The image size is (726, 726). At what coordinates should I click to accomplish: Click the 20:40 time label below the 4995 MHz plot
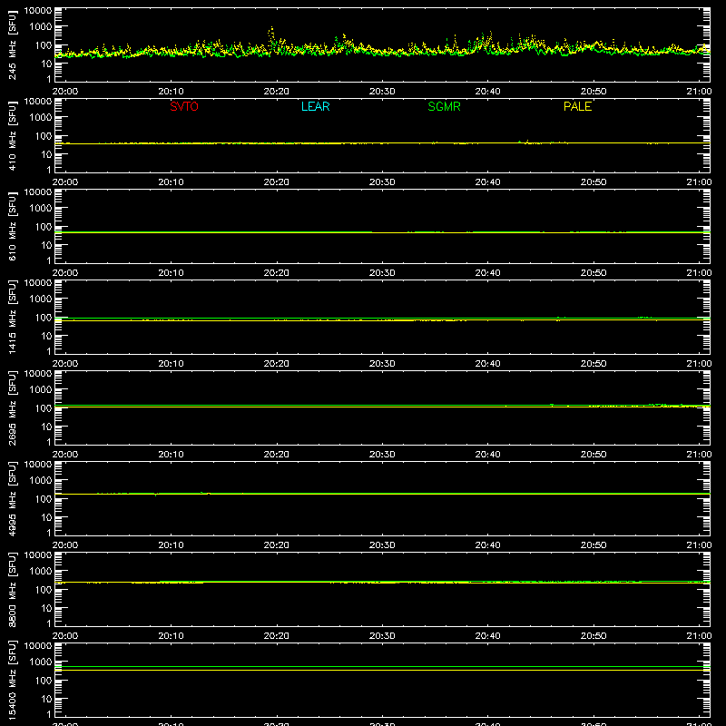point(487,545)
